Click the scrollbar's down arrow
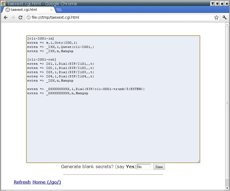Screen dimensions: 230x191 (x=227, y=188)
